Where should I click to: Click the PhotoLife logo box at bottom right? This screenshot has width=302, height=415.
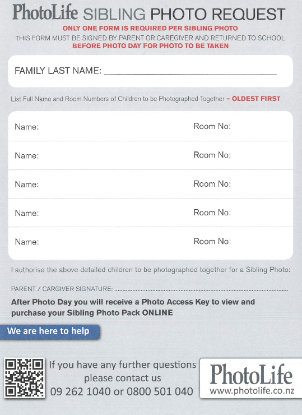tap(250, 378)
